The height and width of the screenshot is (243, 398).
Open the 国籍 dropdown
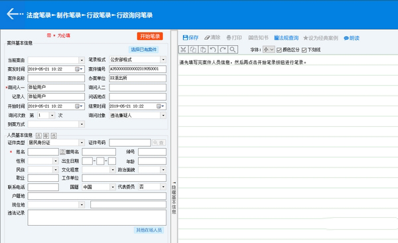click(113, 187)
